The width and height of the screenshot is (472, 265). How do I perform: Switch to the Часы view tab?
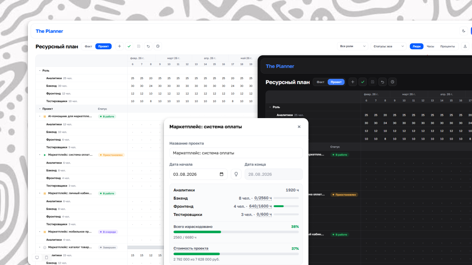coord(430,46)
